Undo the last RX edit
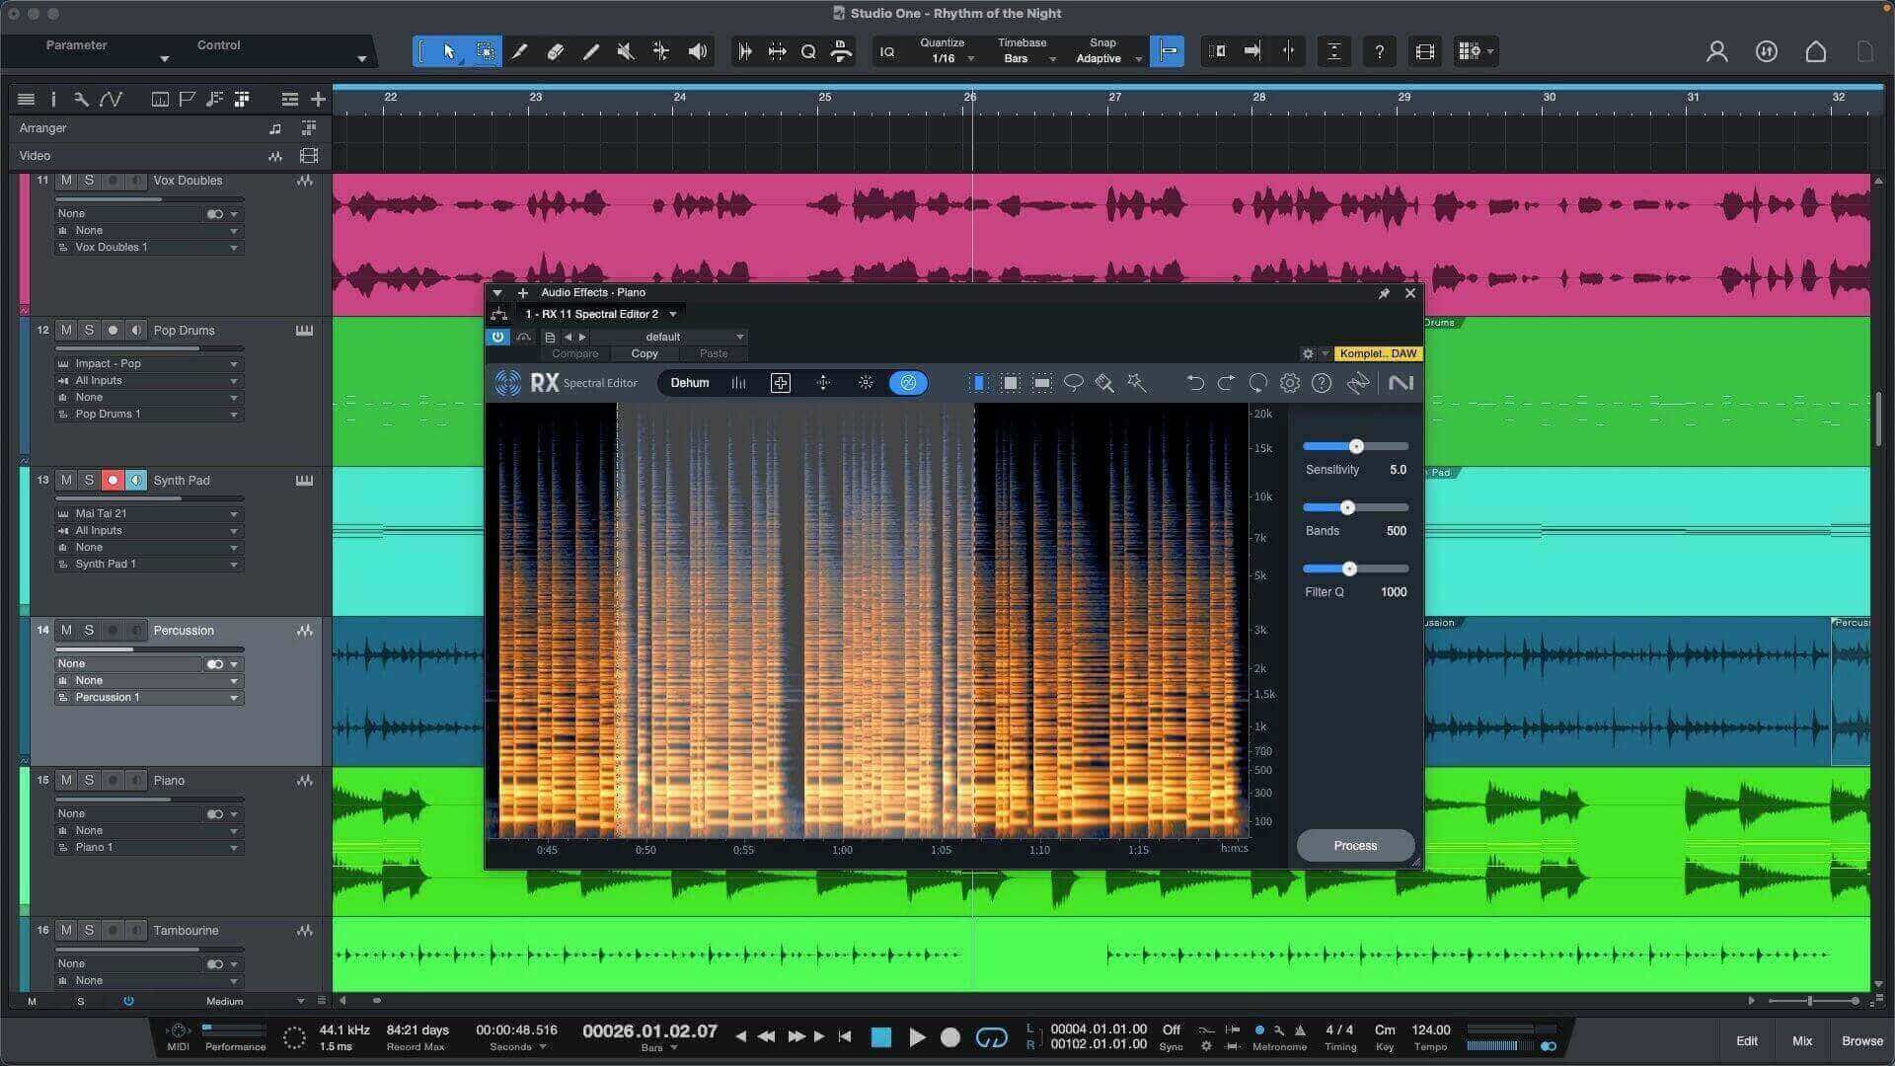 [x=1194, y=383]
